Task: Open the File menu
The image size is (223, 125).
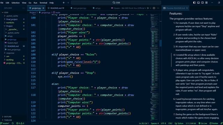Action: click(2, 3)
